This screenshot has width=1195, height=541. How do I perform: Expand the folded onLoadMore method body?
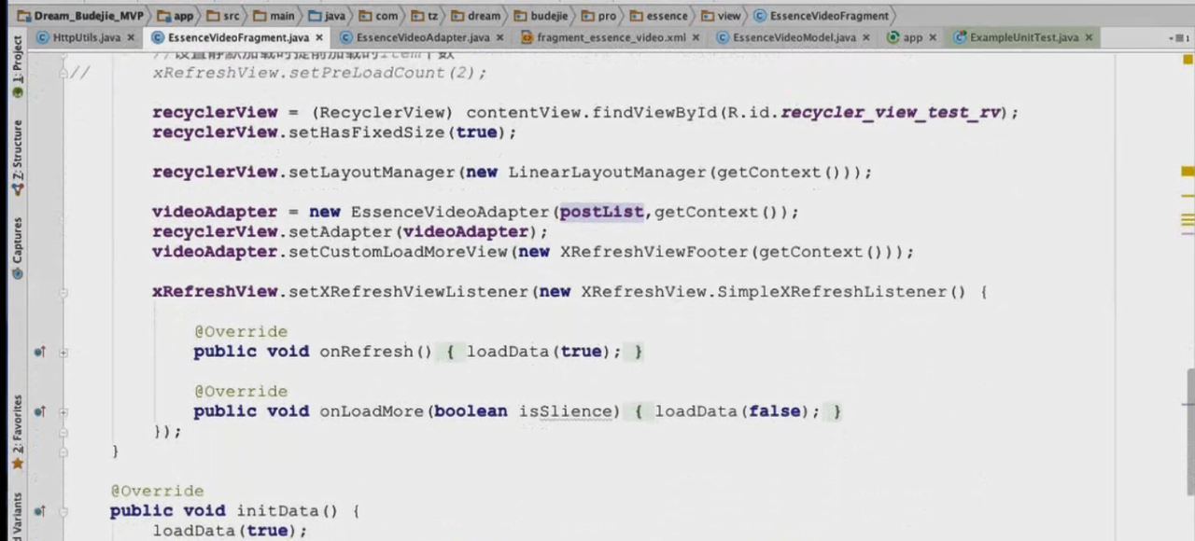(63, 411)
